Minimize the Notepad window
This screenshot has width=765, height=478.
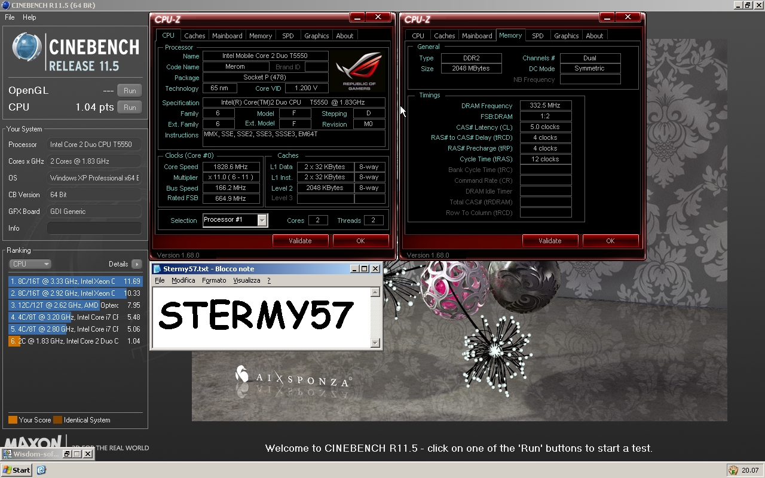[355, 269]
